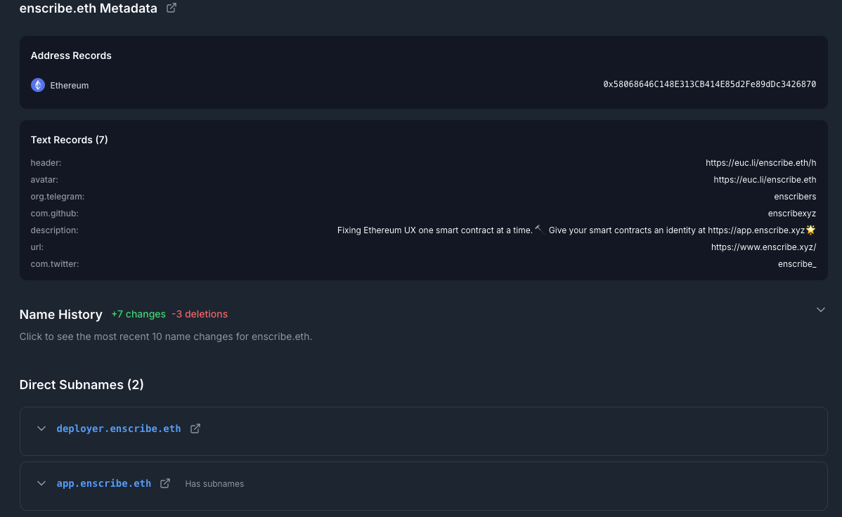Viewport: 842px width, 517px height.
Task: Select the com.github value enscribexyz
Action: [791, 214]
